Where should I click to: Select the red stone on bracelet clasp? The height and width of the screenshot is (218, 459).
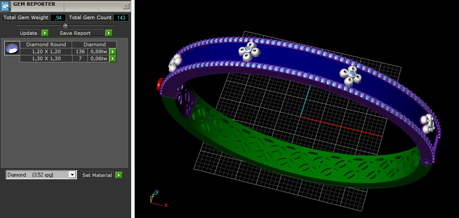(x=160, y=84)
